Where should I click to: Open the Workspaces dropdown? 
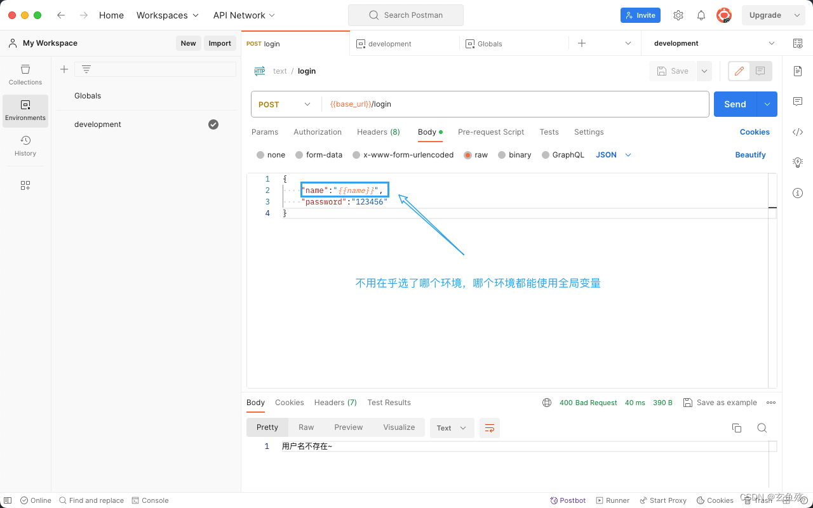(168, 15)
